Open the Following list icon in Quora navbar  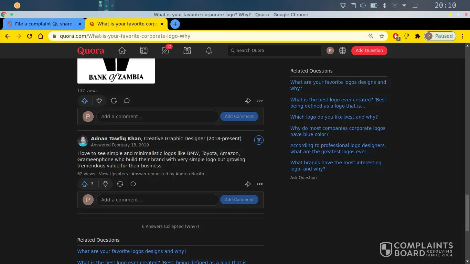click(144, 51)
